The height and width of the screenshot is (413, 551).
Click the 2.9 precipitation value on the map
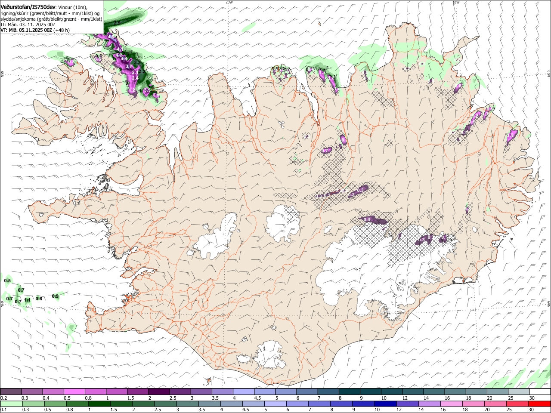click(117, 22)
